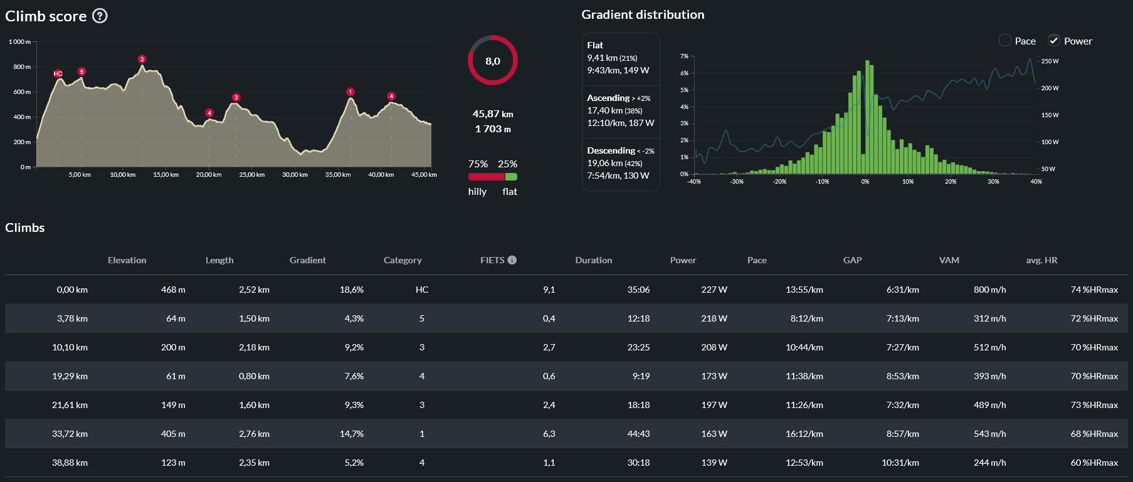Screen dimensions: 1133x482
Task: Click the 468 m elevation value
Action: click(173, 290)
